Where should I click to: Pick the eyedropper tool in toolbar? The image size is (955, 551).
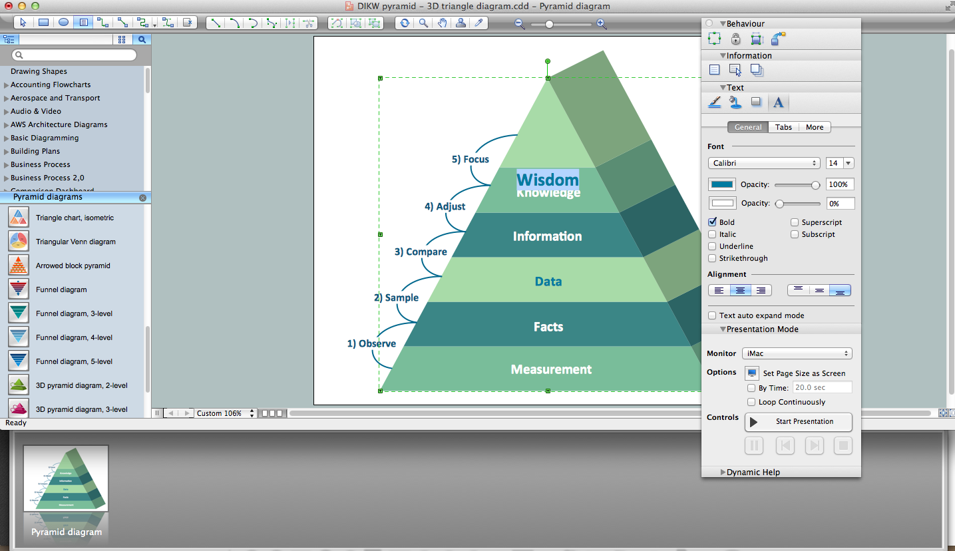tap(478, 23)
